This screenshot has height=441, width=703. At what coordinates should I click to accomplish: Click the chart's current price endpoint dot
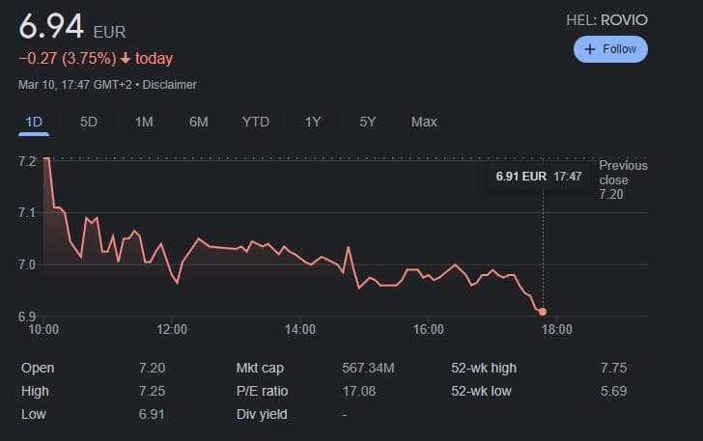tap(543, 312)
